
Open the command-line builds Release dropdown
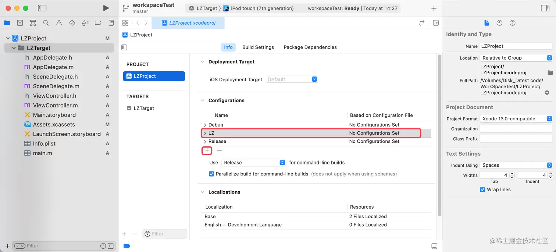coord(253,163)
